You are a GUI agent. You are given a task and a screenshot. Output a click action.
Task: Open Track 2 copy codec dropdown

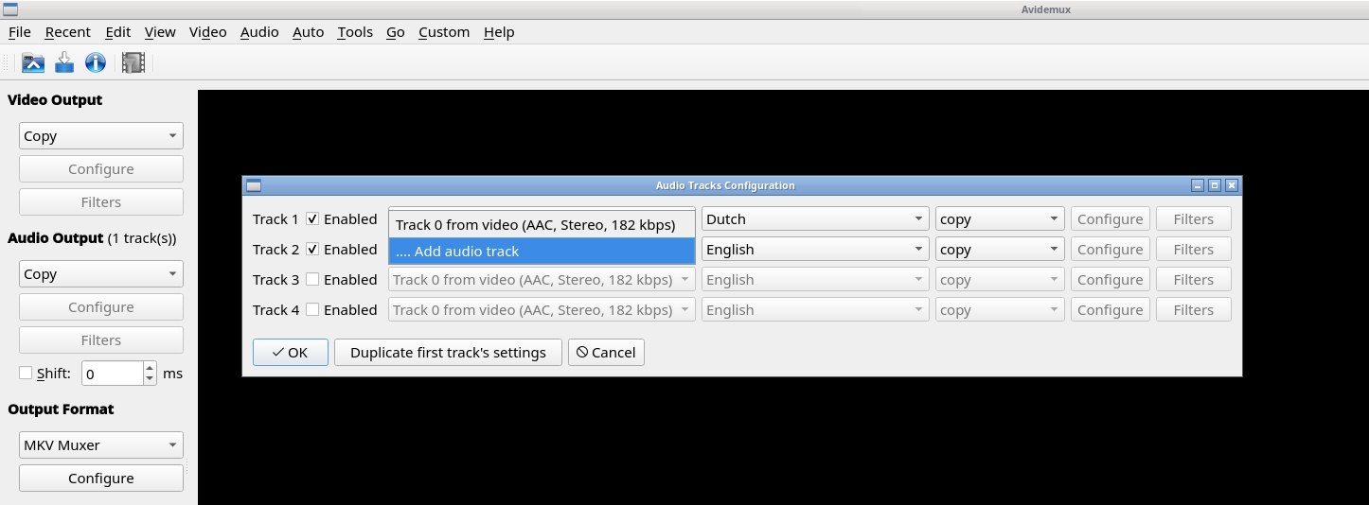pos(1000,250)
